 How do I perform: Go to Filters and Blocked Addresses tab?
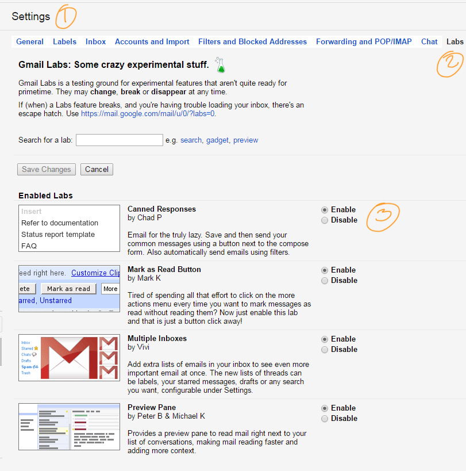pos(252,41)
